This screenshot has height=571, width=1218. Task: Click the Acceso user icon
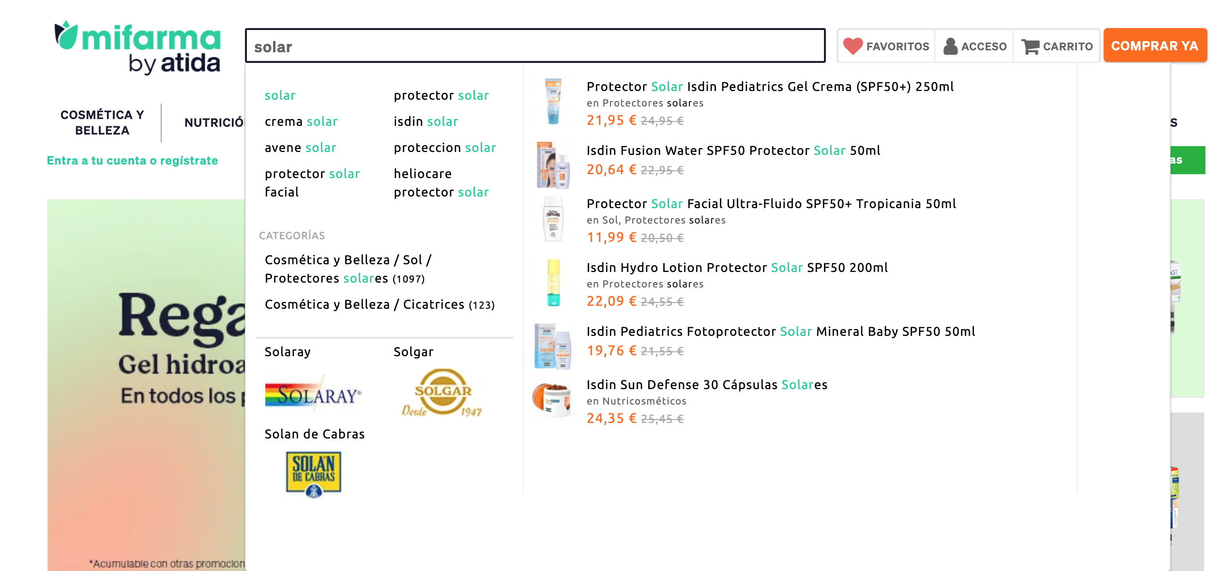pyautogui.click(x=950, y=46)
